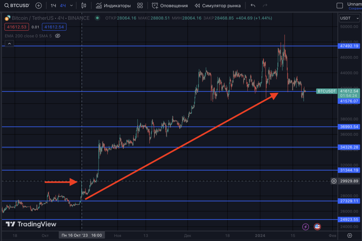This screenshot has width=362, height=241.
Task: Click the US flag economic event icon
Action: (317, 227)
